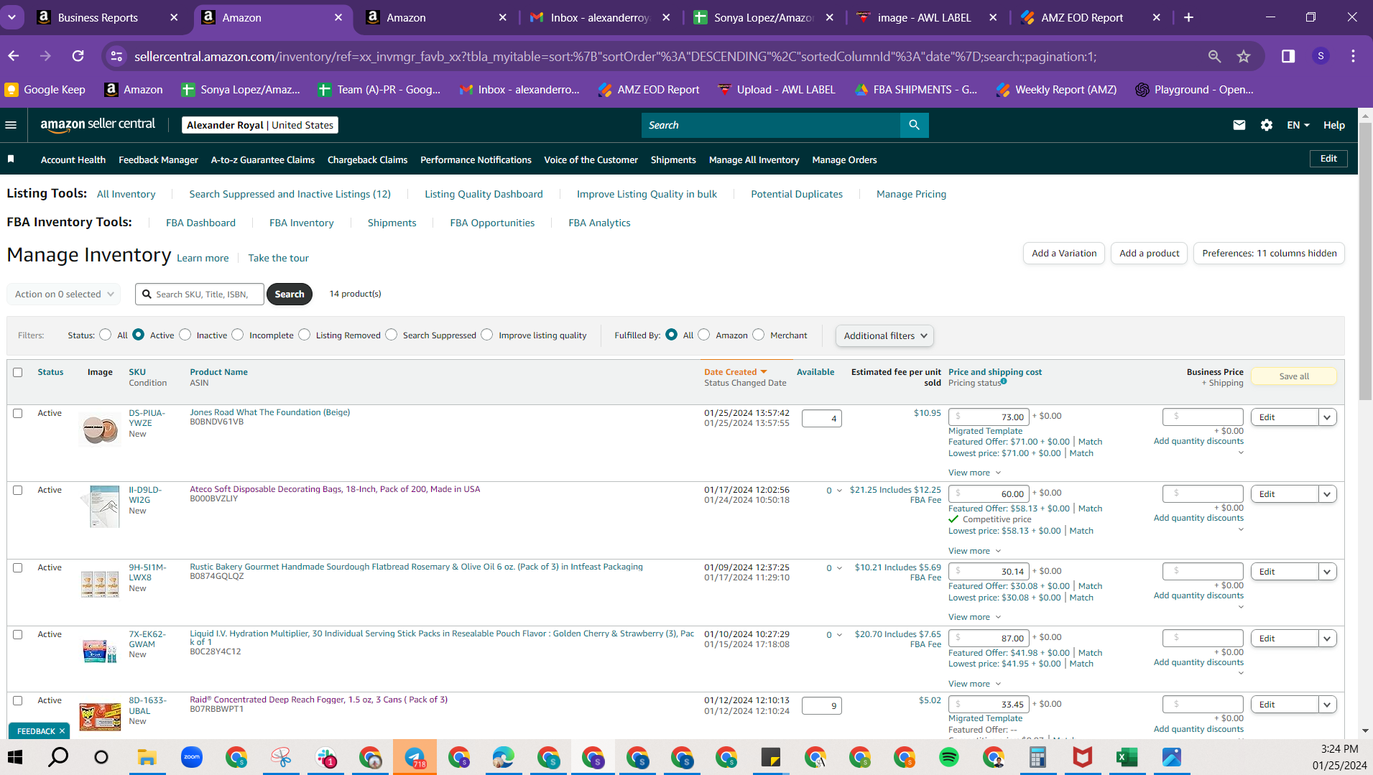Screen dimensions: 1373x775
Task: Expand available quantity chevron for Rustic Bakery row
Action: pyautogui.click(x=839, y=568)
